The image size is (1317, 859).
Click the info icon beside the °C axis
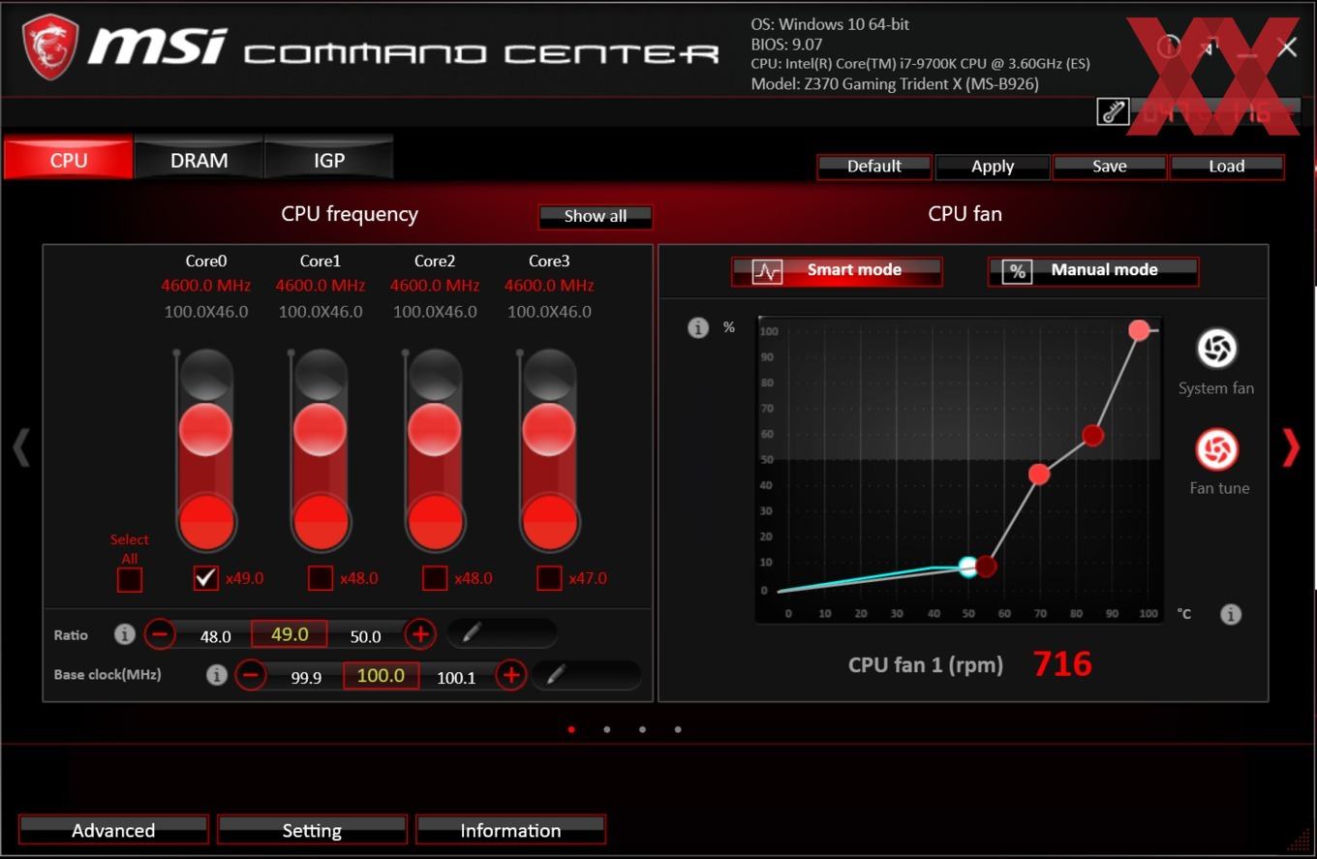click(1231, 614)
